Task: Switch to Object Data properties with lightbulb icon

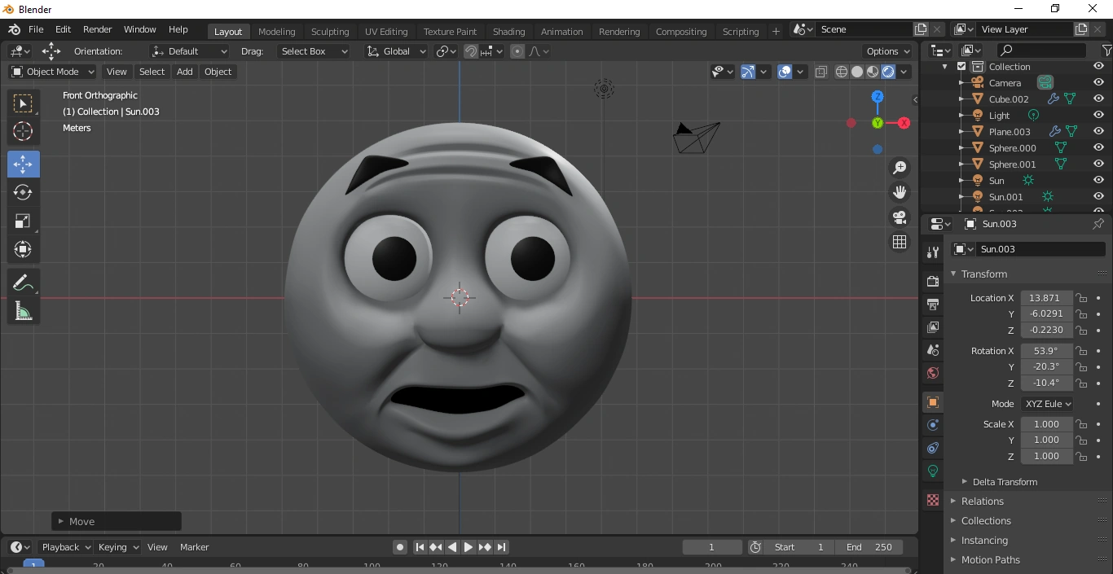Action: 931,471
